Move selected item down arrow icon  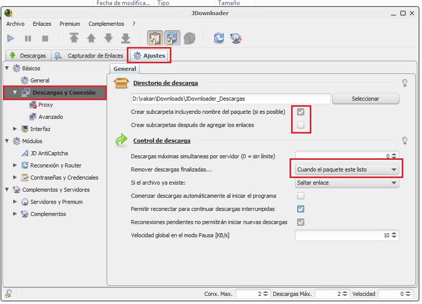[x=109, y=38]
